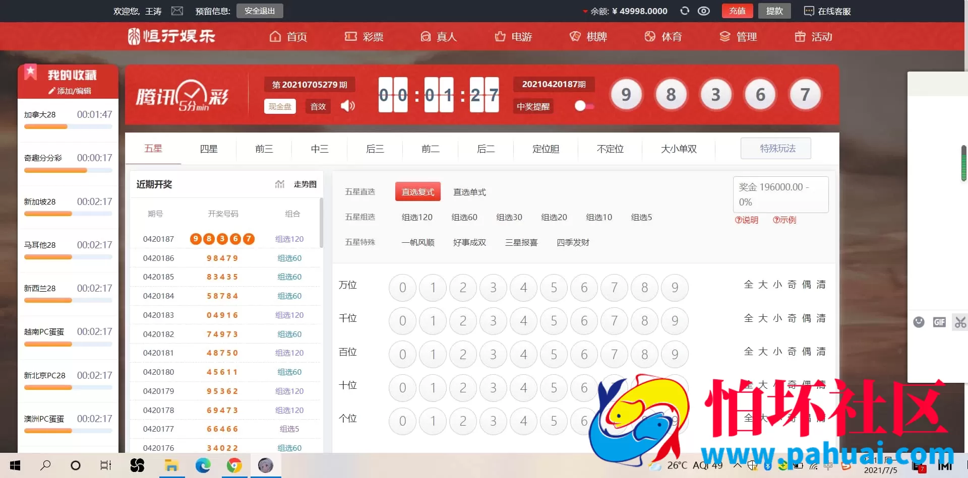Open the 彩票 lottery navigation menu

(x=365, y=36)
